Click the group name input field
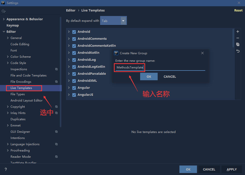245x175 pixels. (160, 67)
